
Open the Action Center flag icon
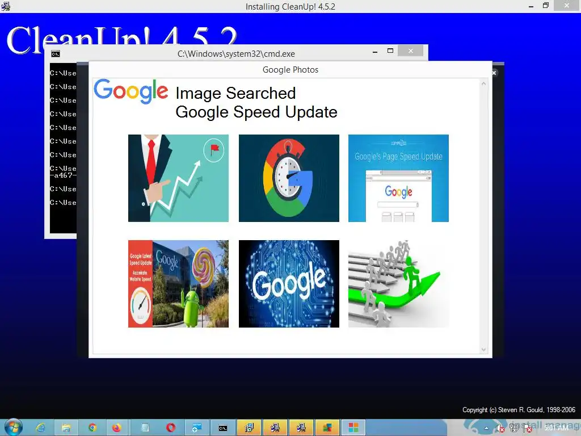click(x=528, y=429)
